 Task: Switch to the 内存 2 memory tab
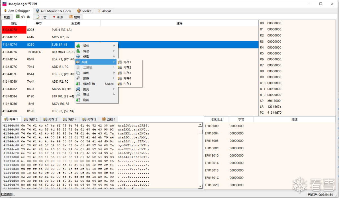31,120
